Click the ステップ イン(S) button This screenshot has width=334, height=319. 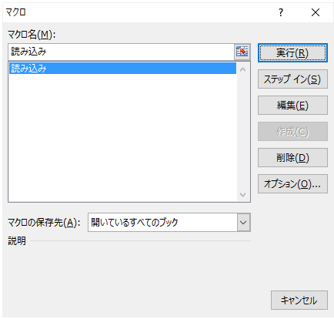tap(292, 79)
